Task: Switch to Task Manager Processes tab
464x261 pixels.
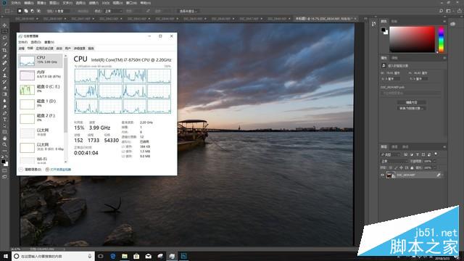Action: (21, 49)
